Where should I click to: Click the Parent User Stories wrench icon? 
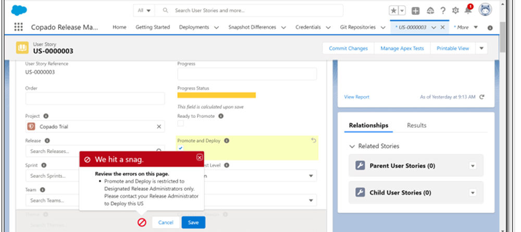[360, 165]
